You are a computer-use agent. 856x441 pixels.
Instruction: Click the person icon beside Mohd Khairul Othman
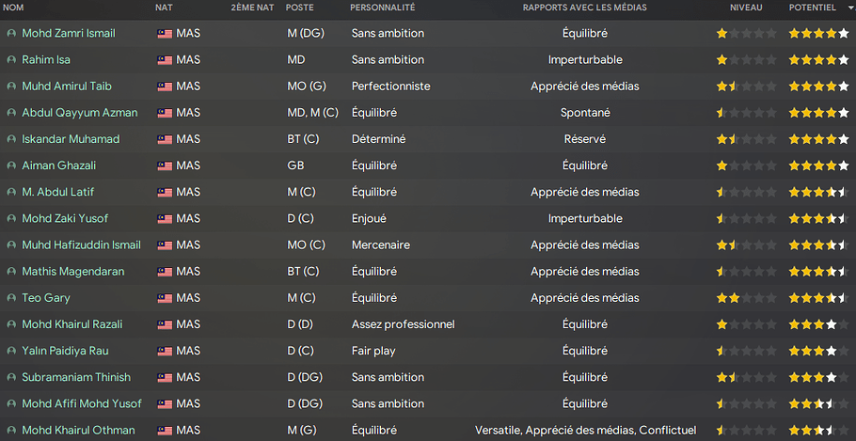[x=11, y=431]
